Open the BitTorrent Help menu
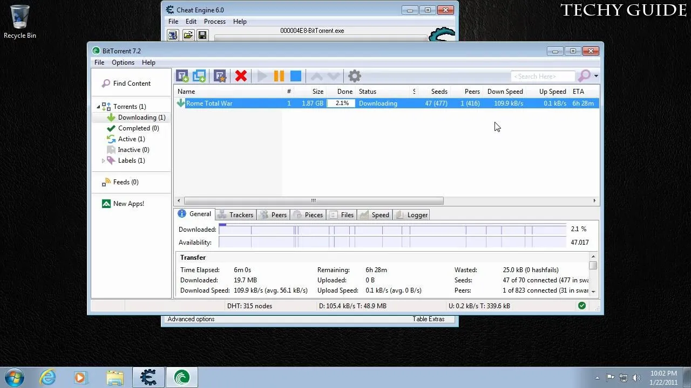This screenshot has height=388, width=691. pos(148,63)
